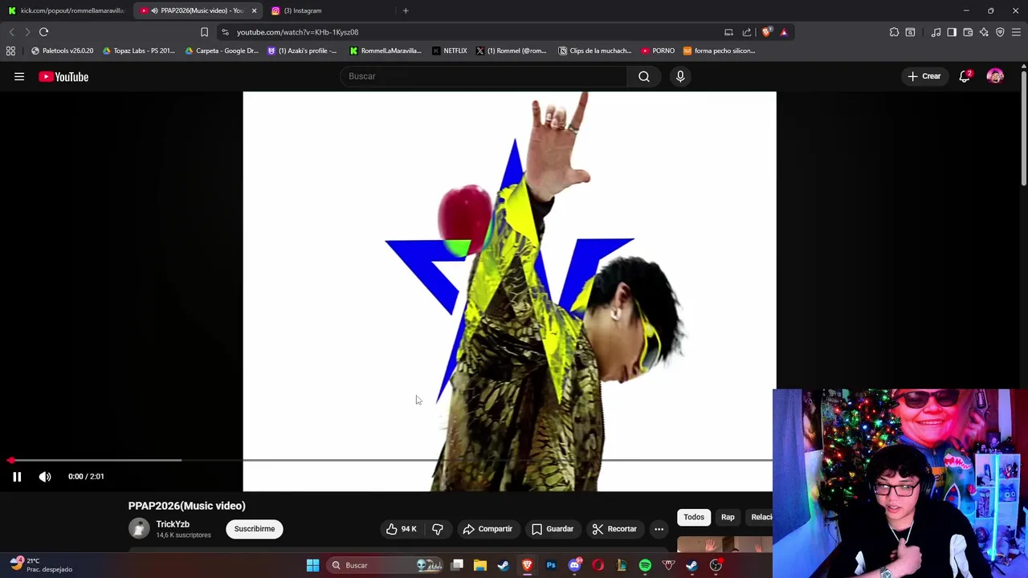Pause the video playback
This screenshot has width=1028, height=578.
pos(17,477)
